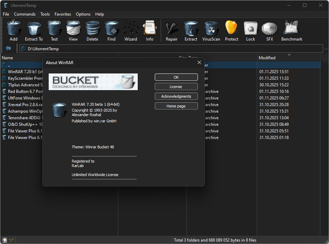Screen dimensions: 329x244
Task: Open the Commands menu
Action: coord(25,14)
